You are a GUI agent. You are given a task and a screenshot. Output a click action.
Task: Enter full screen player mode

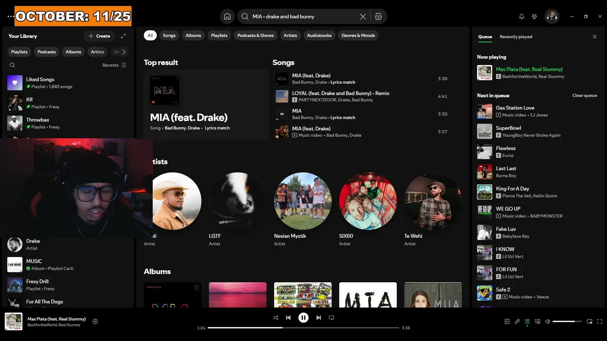(x=600, y=322)
